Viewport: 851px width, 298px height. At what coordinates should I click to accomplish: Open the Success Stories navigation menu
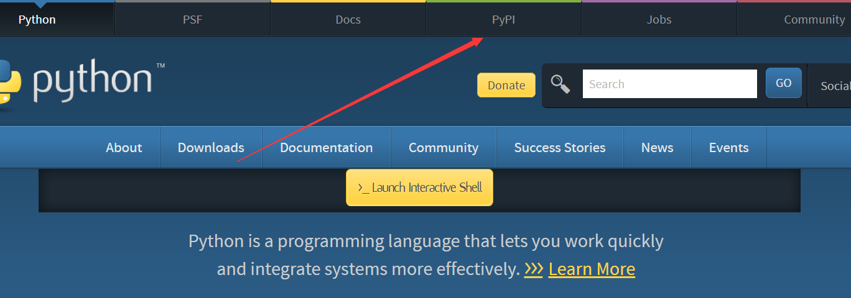click(560, 147)
